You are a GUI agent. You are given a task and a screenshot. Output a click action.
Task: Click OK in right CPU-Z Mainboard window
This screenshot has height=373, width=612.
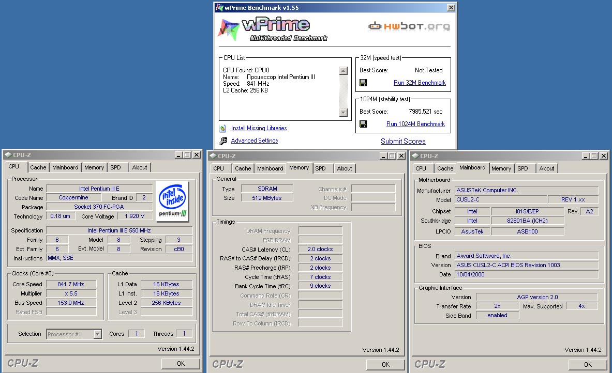[x=588, y=364]
